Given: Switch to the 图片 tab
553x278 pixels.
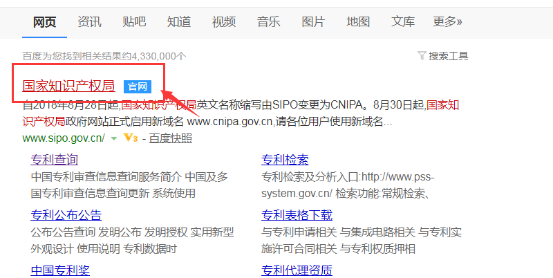Looking at the screenshot, I should coord(313,22).
